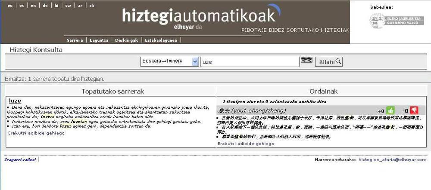Click the Emaitza: 1 sarrera result text
Viewport: 431px width, 190px height.
tap(55, 79)
